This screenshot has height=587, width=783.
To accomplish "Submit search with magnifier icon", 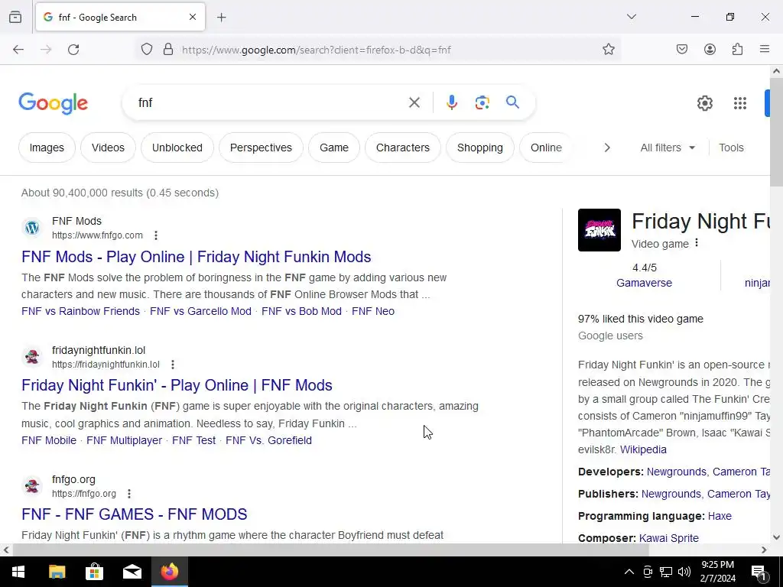I will [x=512, y=102].
